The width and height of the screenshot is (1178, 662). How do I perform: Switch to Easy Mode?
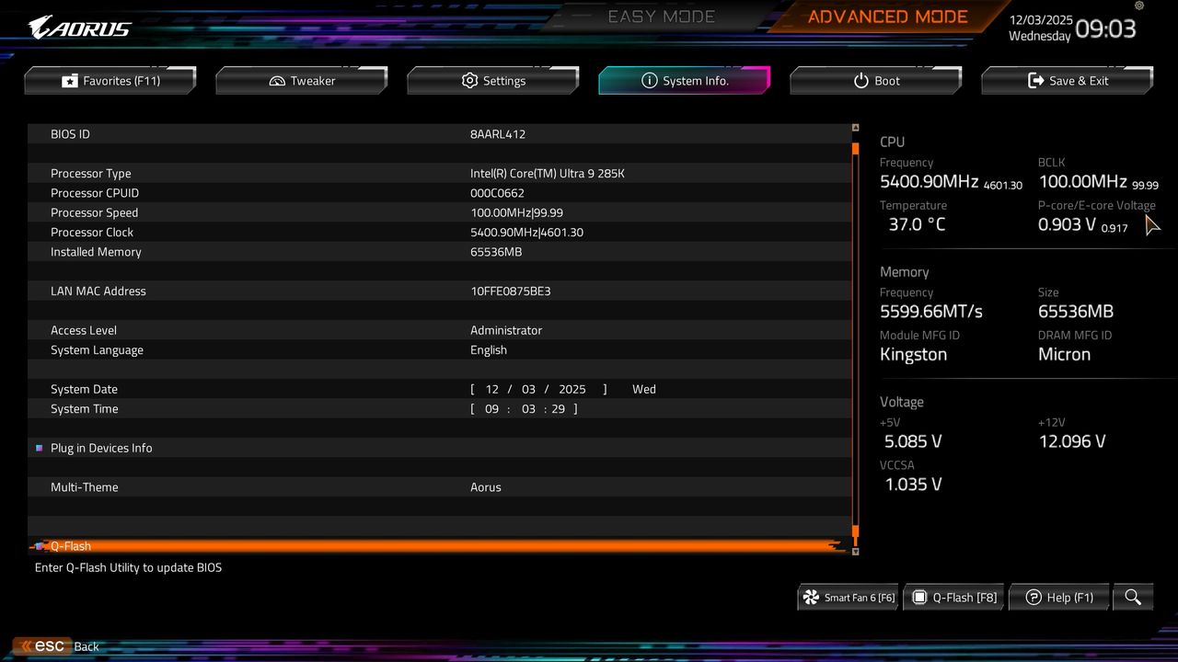661,16
